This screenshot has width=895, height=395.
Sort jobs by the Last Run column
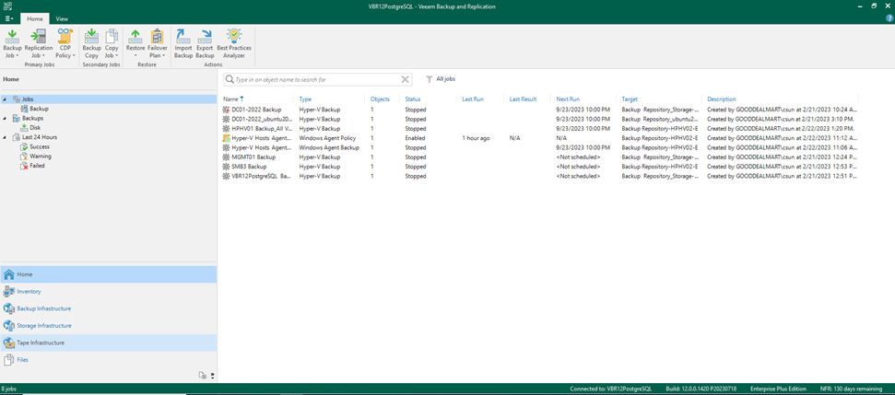473,99
